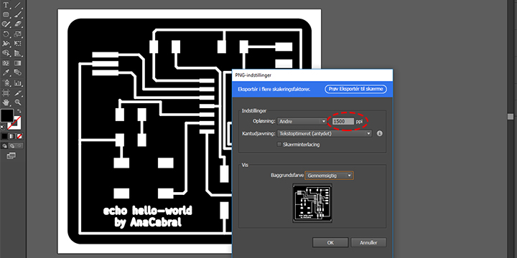This screenshot has height=258, width=517.
Task: Cancel the dialog with Annuller
Action: click(368, 243)
